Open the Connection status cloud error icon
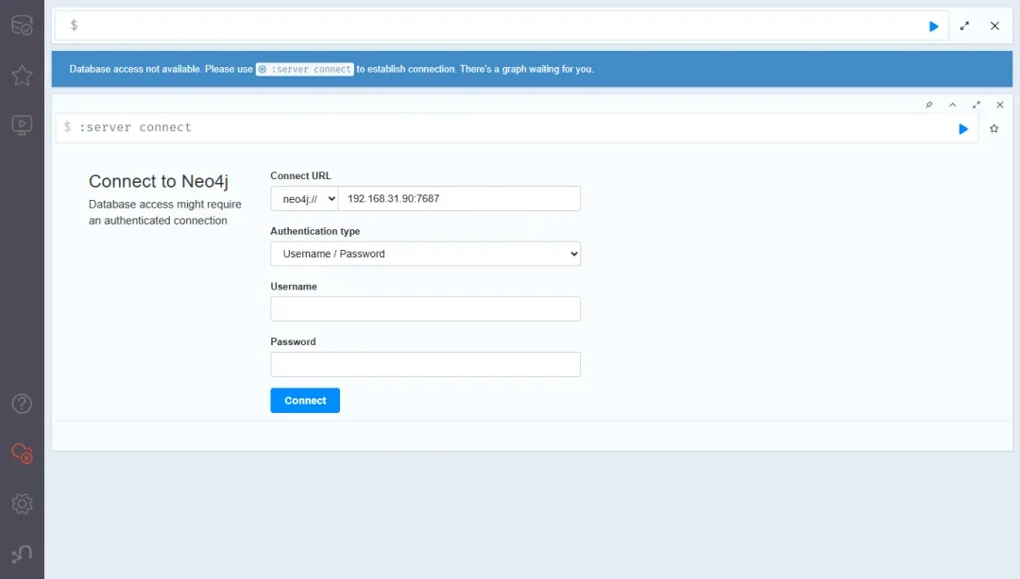Image resolution: width=1020 pixels, height=579 pixels. [22, 454]
